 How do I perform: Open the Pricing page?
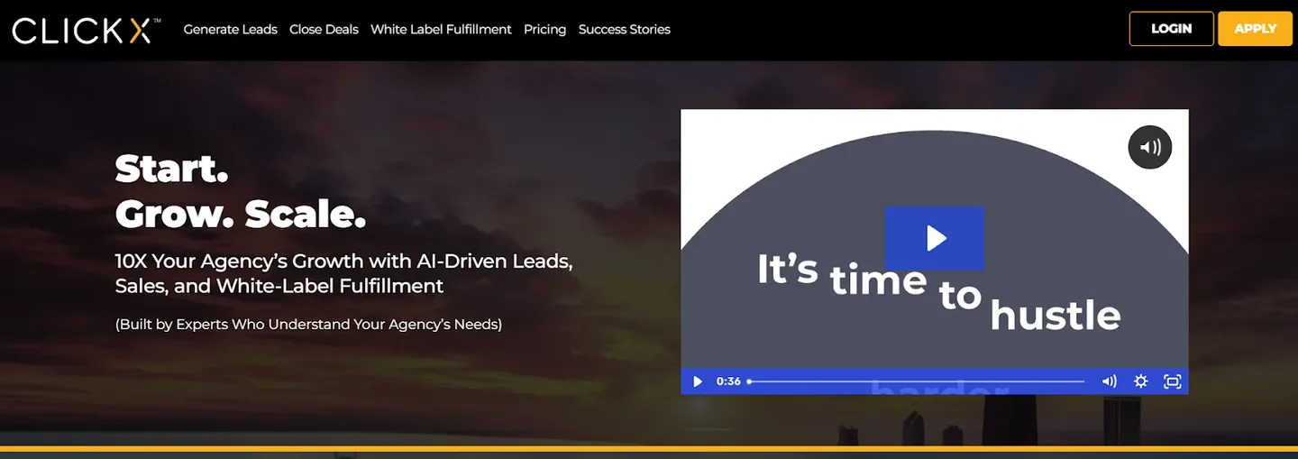pyautogui.click(x=545, y=29)
